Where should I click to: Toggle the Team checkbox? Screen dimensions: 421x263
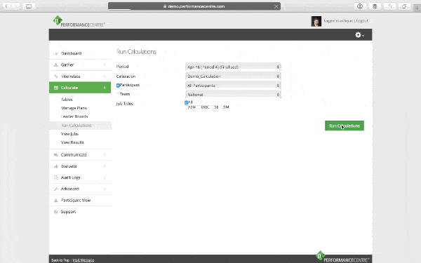118,94
